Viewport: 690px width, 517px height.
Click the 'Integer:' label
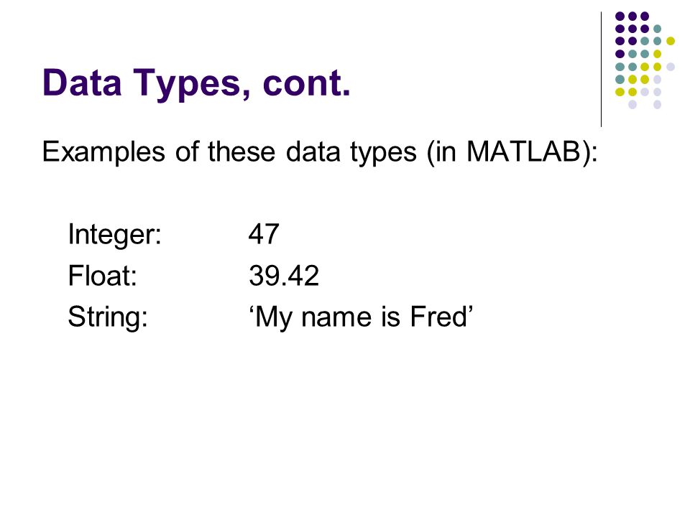click(x=115, y=235)
